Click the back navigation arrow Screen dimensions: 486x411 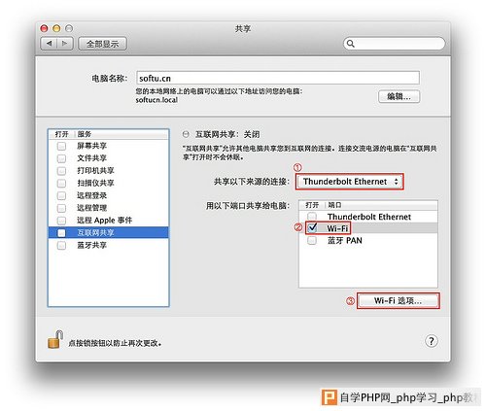49,44
